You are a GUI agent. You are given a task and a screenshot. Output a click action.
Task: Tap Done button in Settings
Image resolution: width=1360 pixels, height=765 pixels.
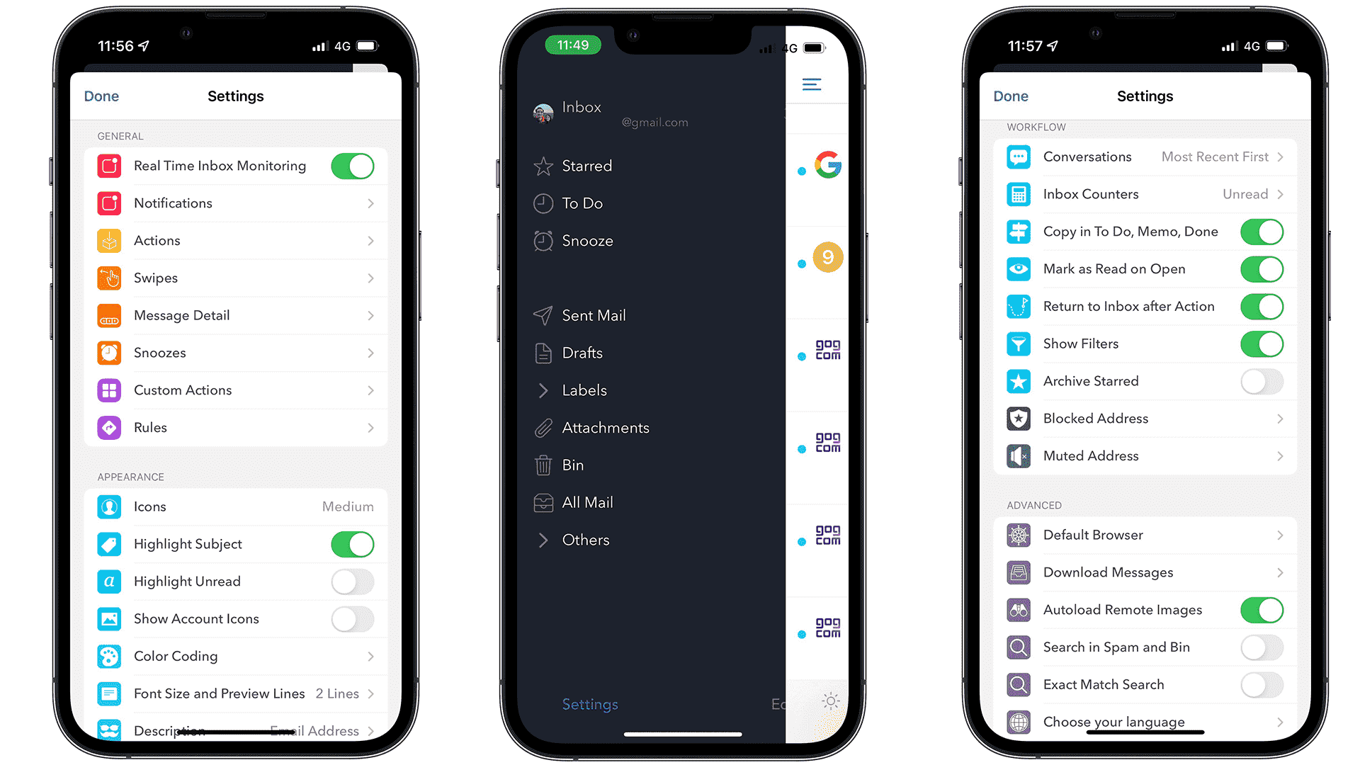(x=103, y=96)
